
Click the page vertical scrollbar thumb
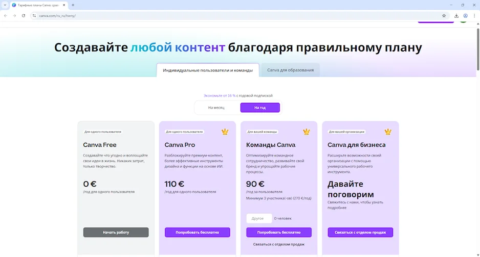[478, 49]
